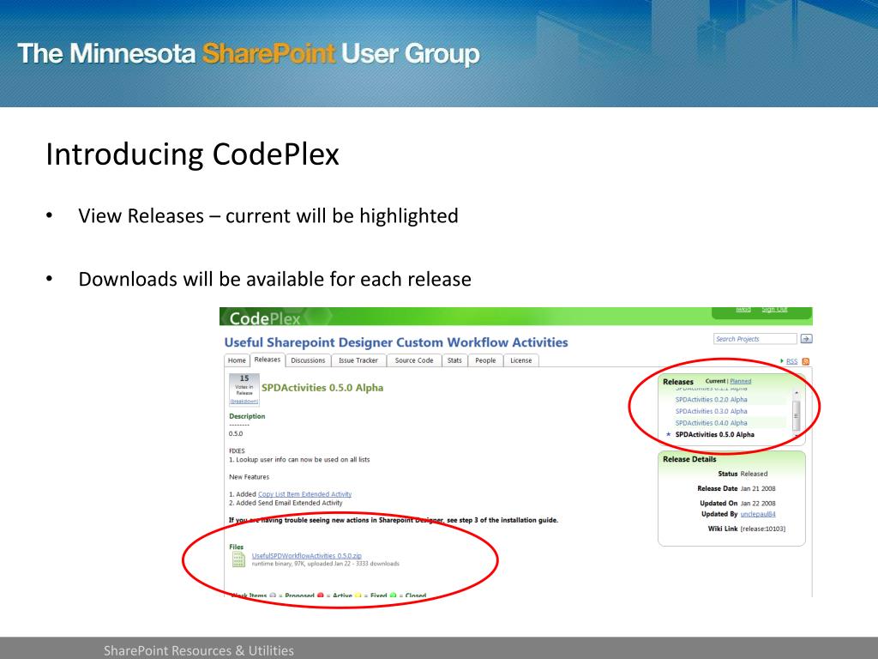878x659 pixels.
Task: Switch to the People tab
Action: pyautogui.click(x=485, y=360)
